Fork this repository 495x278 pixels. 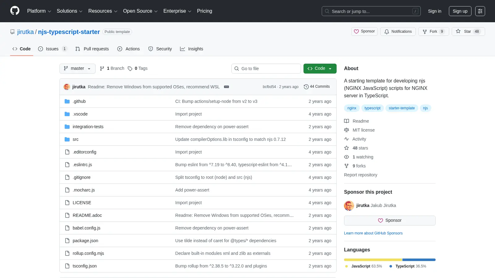click(x=434, y=32)
